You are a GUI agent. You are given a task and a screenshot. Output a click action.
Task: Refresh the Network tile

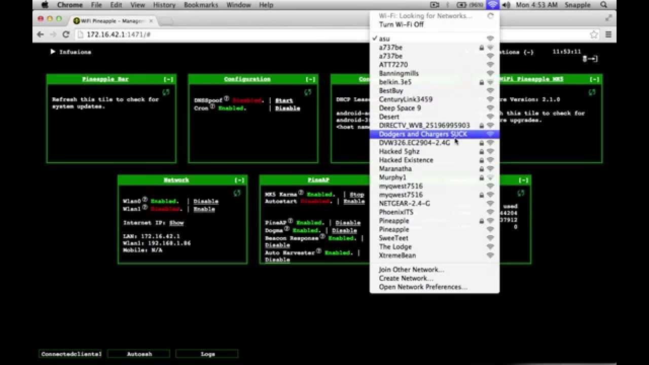click(237, 193)
